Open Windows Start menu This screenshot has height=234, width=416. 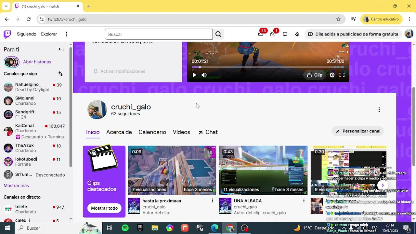tap(7, 228)
